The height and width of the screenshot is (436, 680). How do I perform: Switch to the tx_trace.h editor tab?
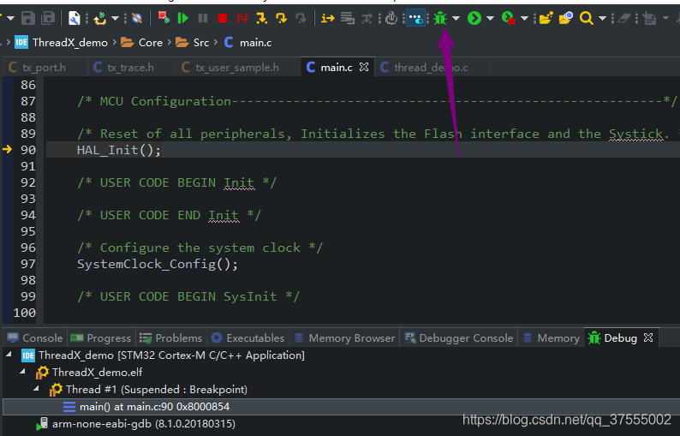(x=130, y=68)
